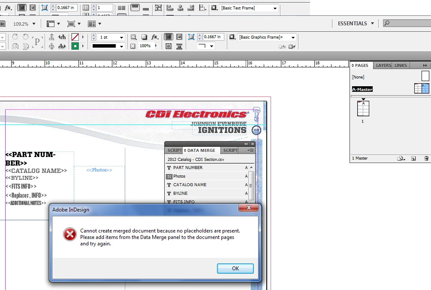Image resolution: width=431 pixels, height=290 pixels.
Task: Click the Select Content icon
Action: pyautogui.click(x=51, y=46)
